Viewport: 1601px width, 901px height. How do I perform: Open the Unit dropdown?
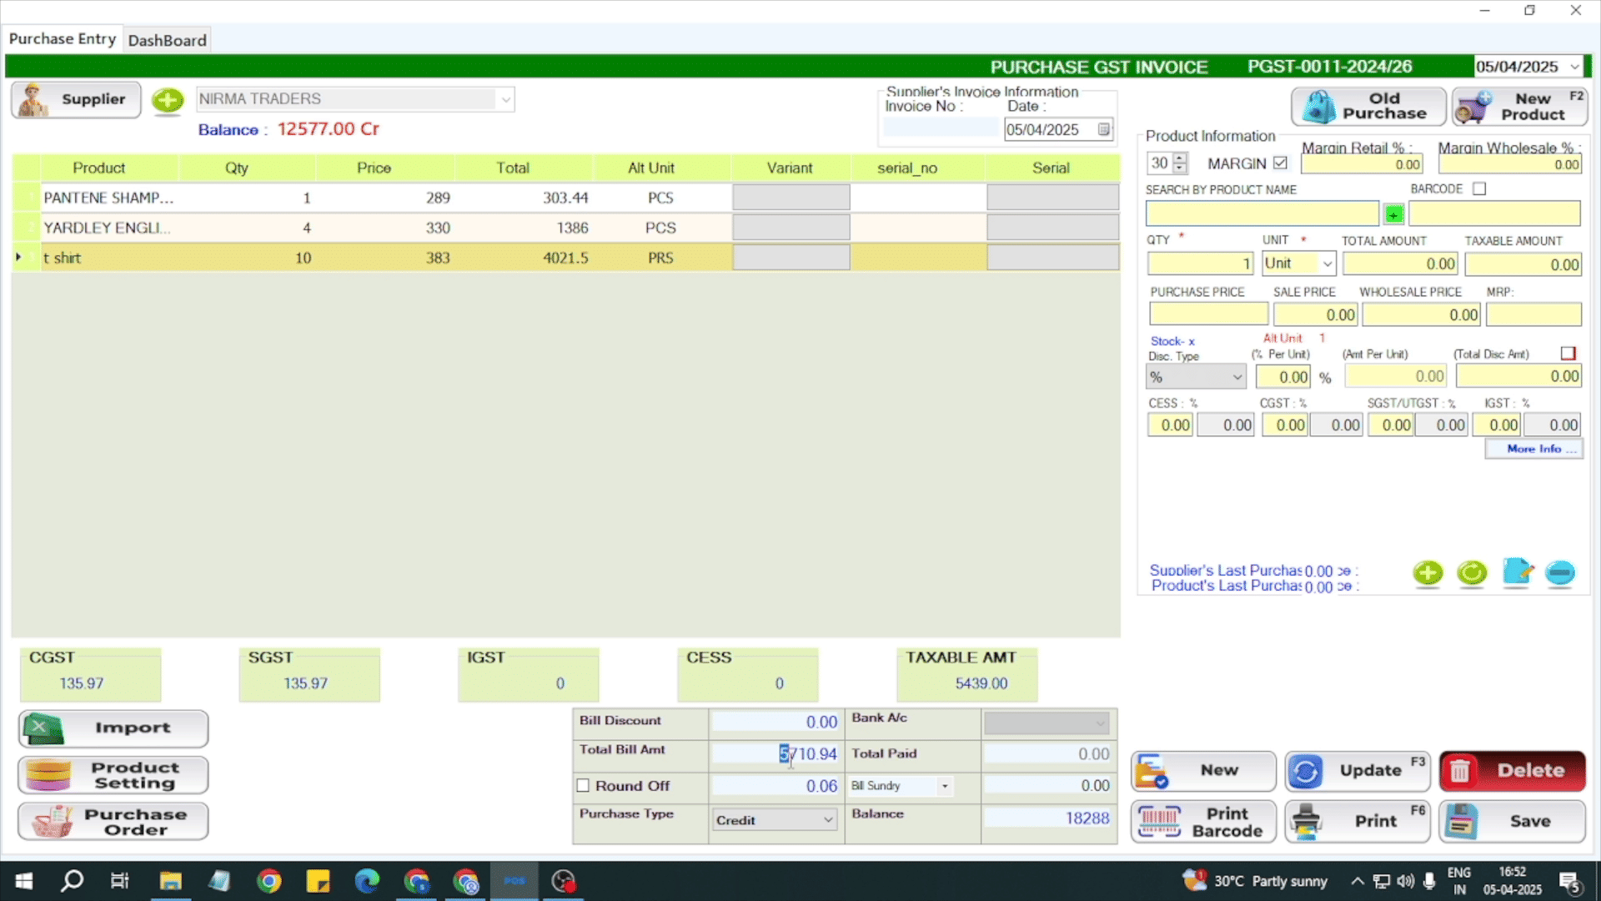point(1327,264)
